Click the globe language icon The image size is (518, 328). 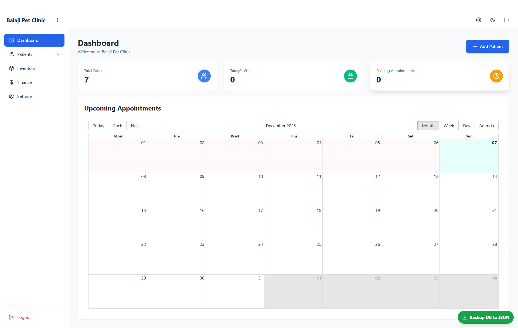tap(478, 20)
